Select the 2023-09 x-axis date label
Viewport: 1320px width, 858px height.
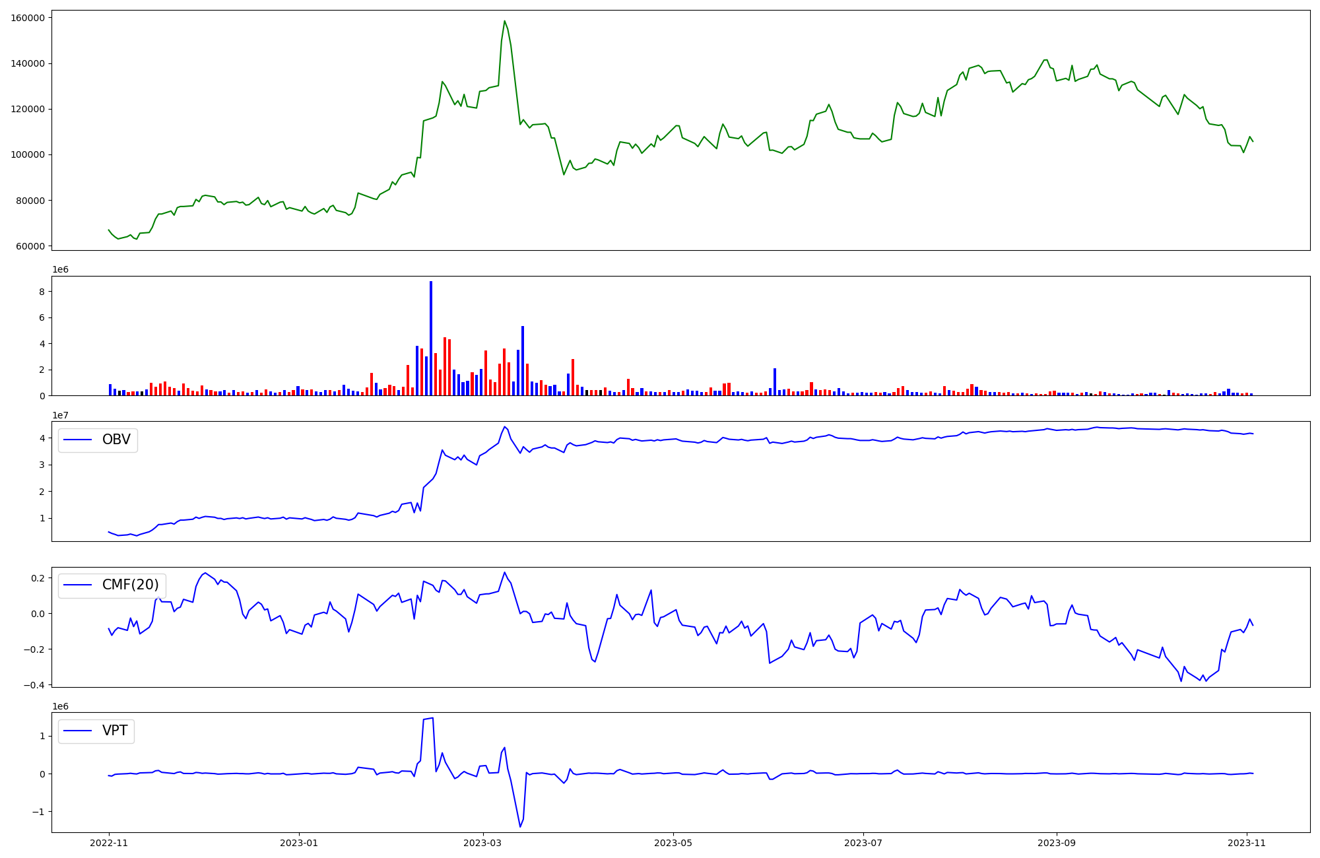coord(1057,843)
